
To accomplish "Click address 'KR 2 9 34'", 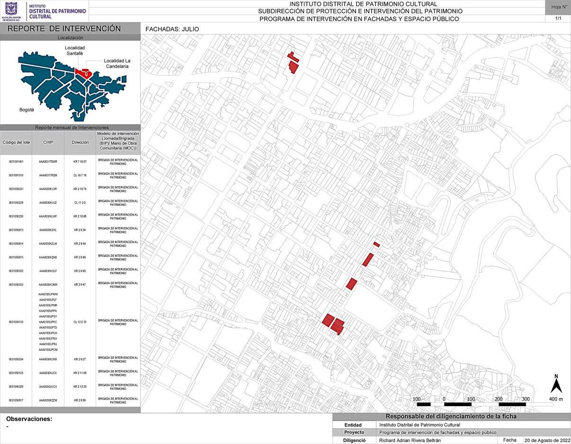I will point(80,230).
